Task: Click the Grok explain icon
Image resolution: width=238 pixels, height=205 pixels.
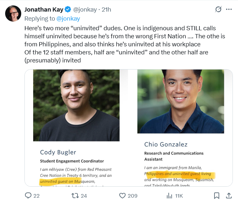Action: click(x=218, y=9)
